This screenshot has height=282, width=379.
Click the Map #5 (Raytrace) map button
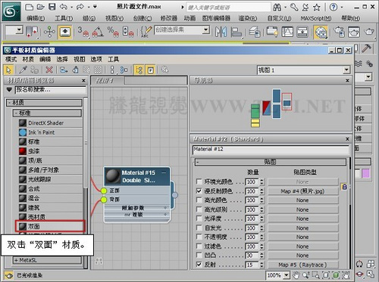pos(302,265)
